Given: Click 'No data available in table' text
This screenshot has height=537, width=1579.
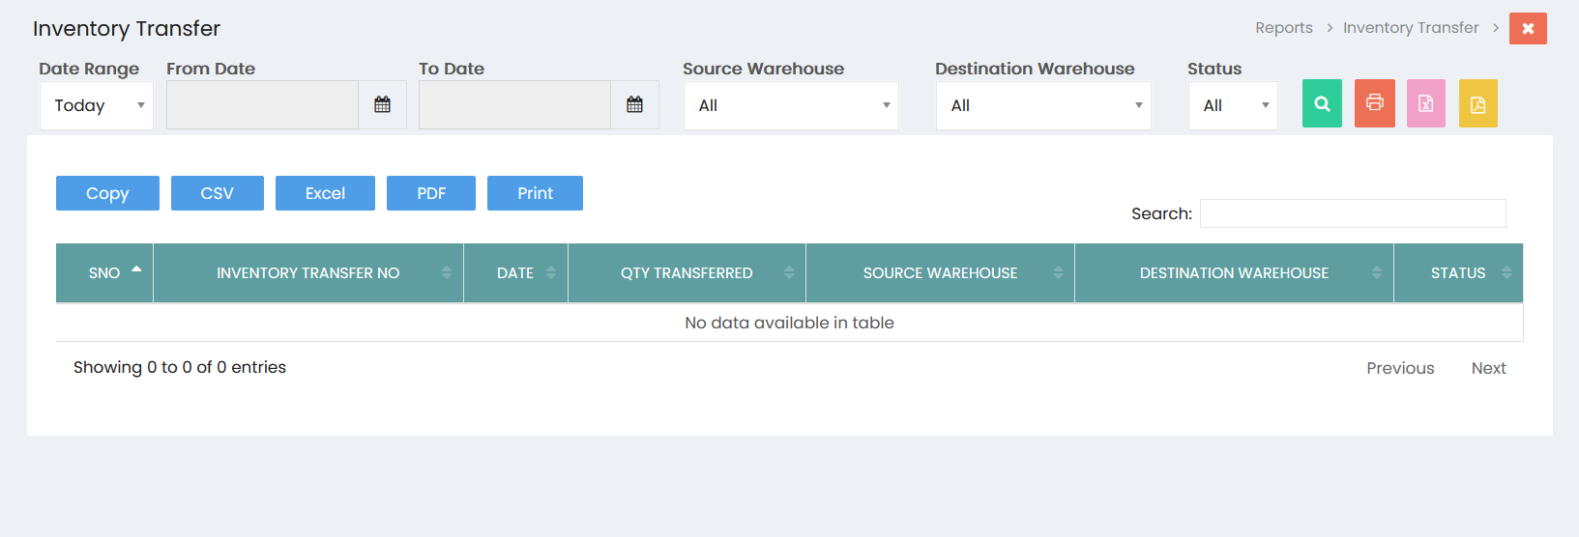Looking at the screenshot, I should coord(789,323).
